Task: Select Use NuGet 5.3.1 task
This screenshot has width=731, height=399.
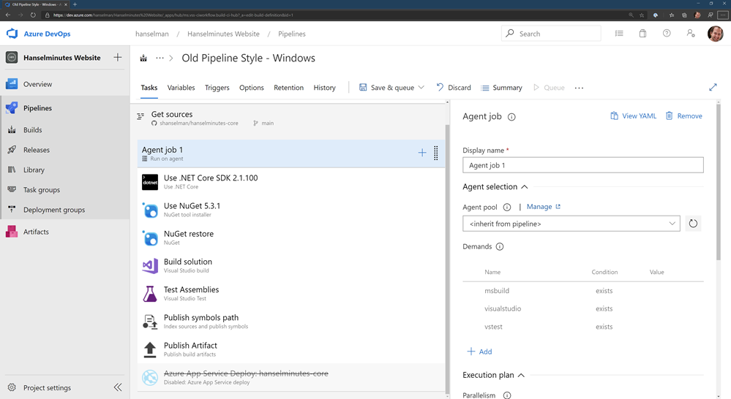Action: (291, 210)
